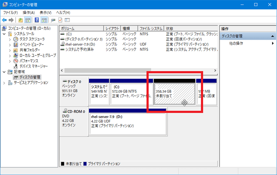Click the blue Help question mark icon

pyautogui.click(x=37, y=20)
